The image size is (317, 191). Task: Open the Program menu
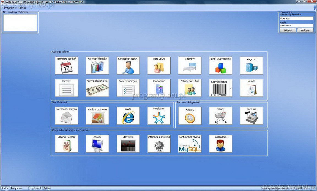click(x=9, y=8)
